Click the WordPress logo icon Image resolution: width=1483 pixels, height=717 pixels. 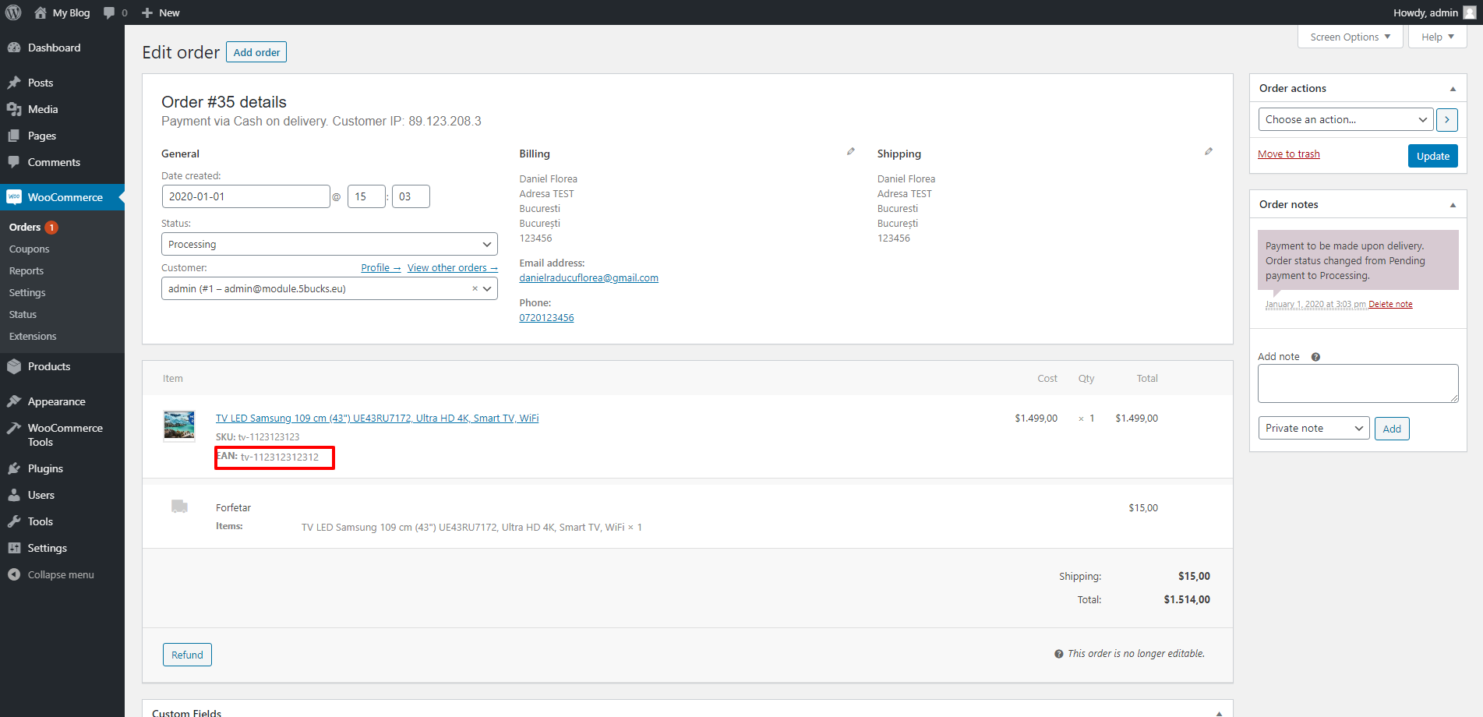click(13, 12)
